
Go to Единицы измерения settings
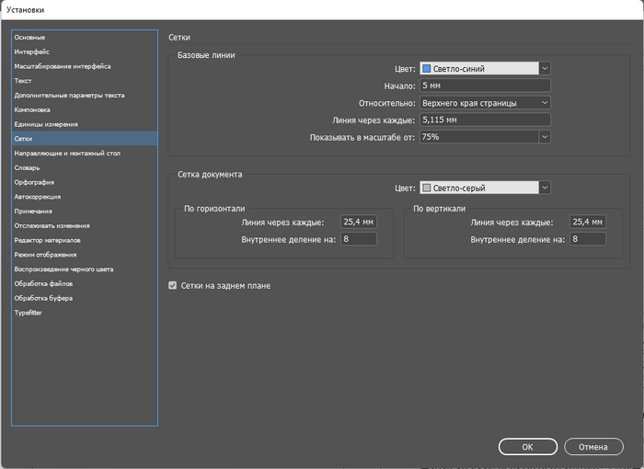tap(46, 124)
